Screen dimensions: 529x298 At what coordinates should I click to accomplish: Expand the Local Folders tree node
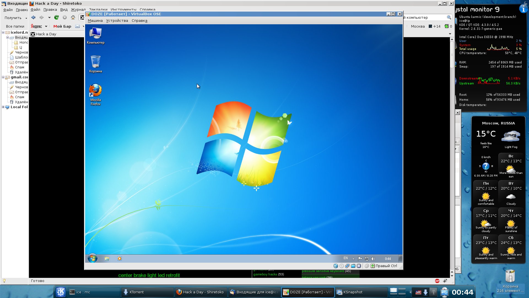point(3,107)
